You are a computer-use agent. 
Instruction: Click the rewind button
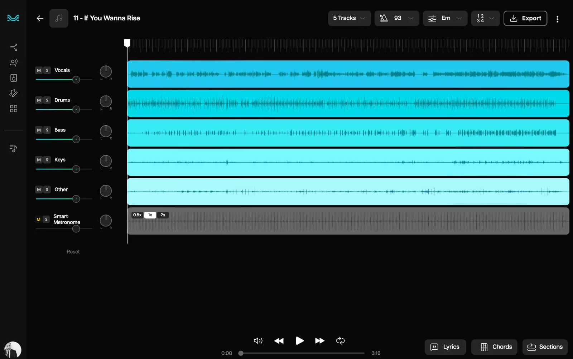279,341
